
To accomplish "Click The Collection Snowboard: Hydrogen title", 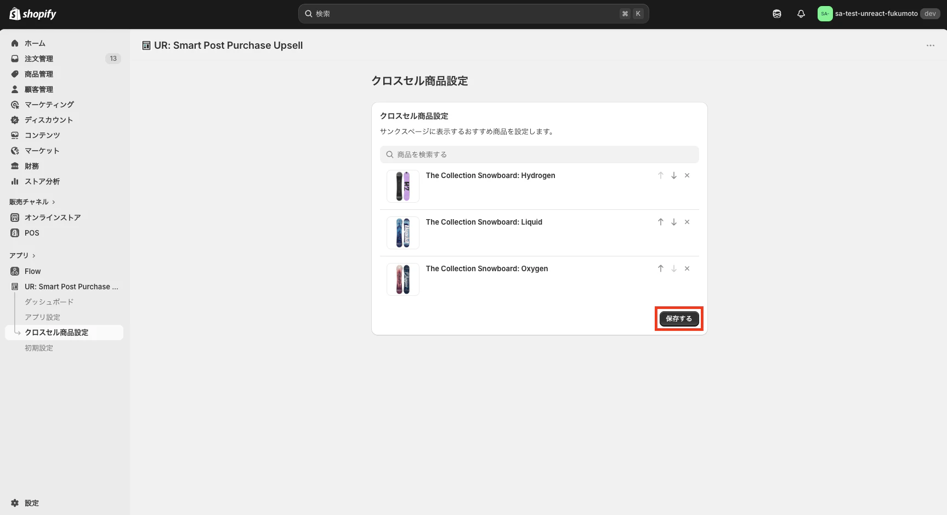I will click(x=490, y=175).
